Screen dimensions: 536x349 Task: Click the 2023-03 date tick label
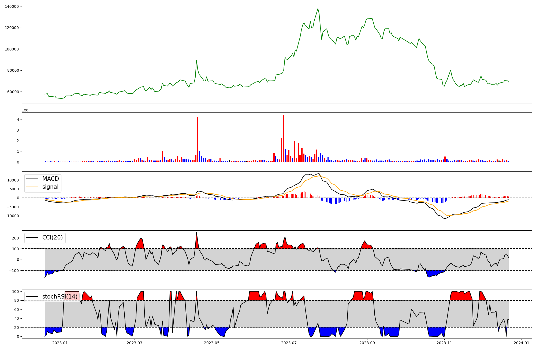click(x=135, y=343)
